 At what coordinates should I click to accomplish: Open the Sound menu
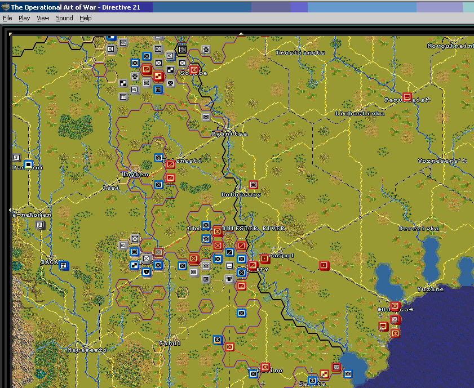coord(64,18)
